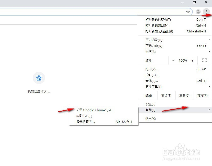The image size is (212, 166).
Task: Click the three-dot Chrome menu icon
Action: [x=206, y=12]
